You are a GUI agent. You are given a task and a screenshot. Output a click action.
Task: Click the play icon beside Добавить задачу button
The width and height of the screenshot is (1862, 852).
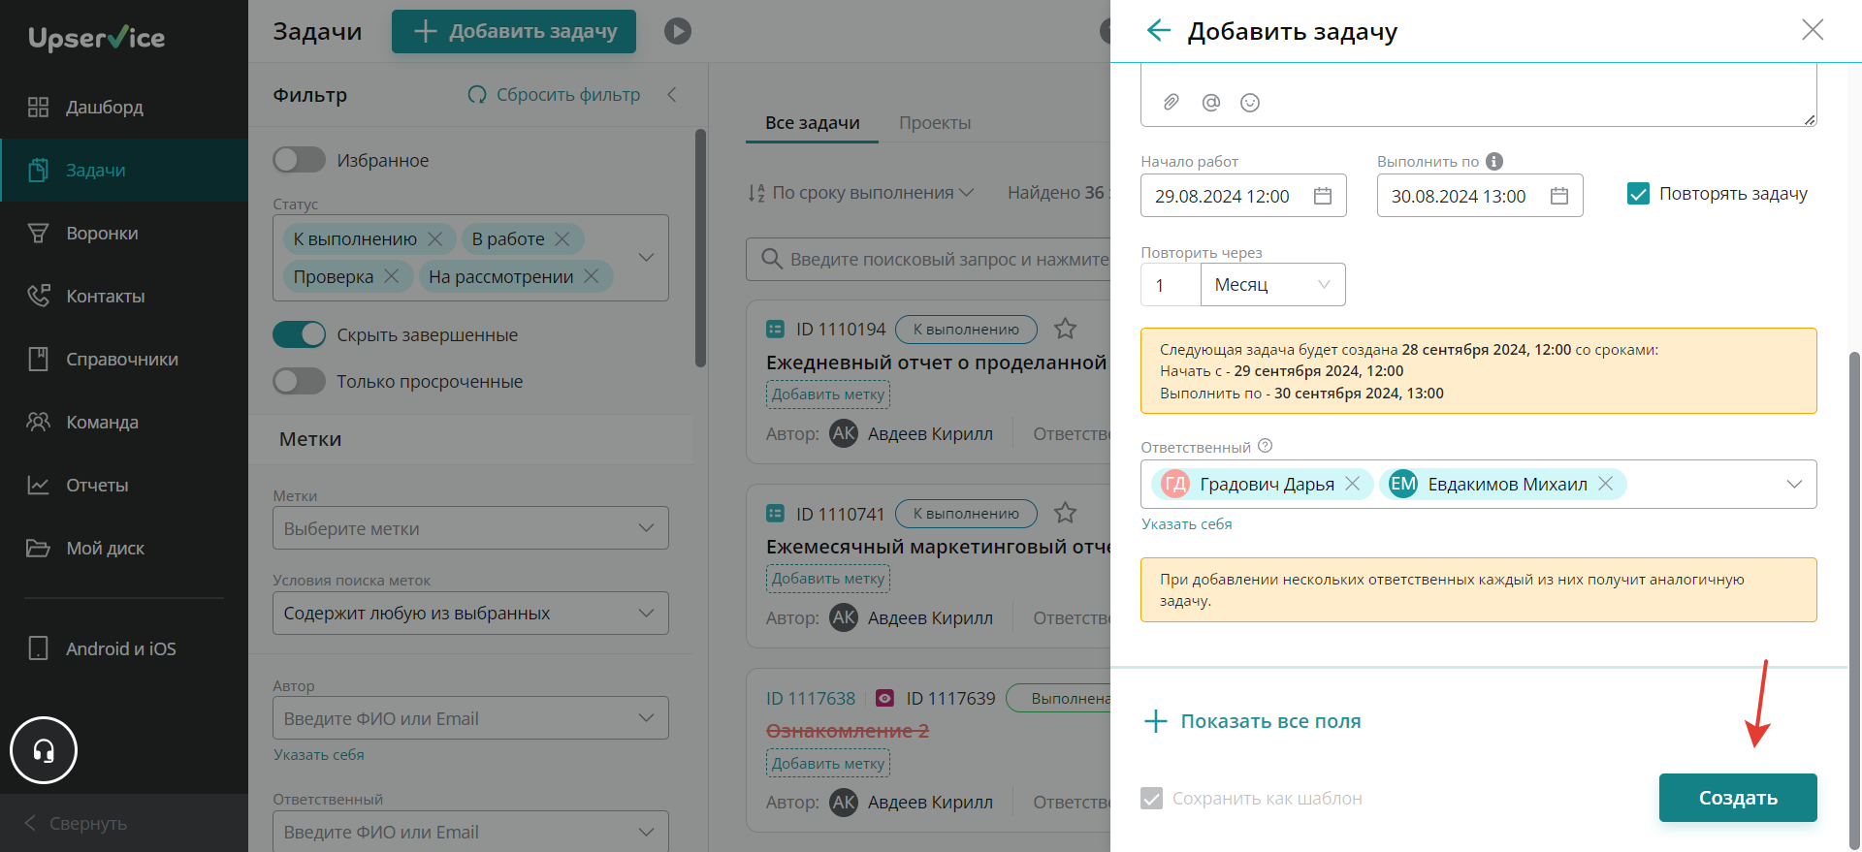[x=678, y=31]
